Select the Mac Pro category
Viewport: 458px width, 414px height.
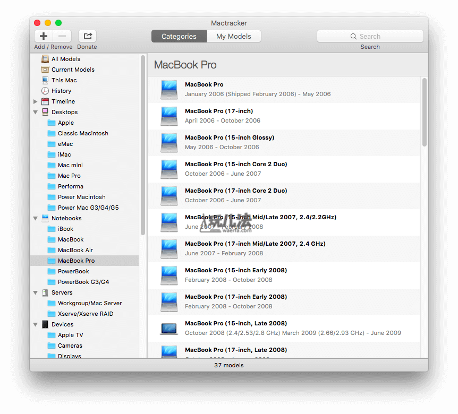click(84, 176)
